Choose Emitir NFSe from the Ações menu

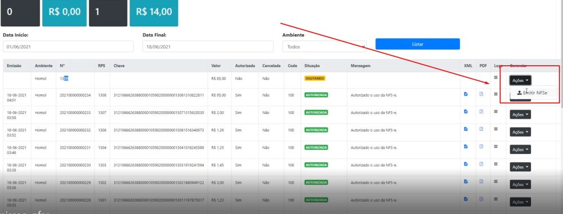pyautogui.click(x=533, y=93)
